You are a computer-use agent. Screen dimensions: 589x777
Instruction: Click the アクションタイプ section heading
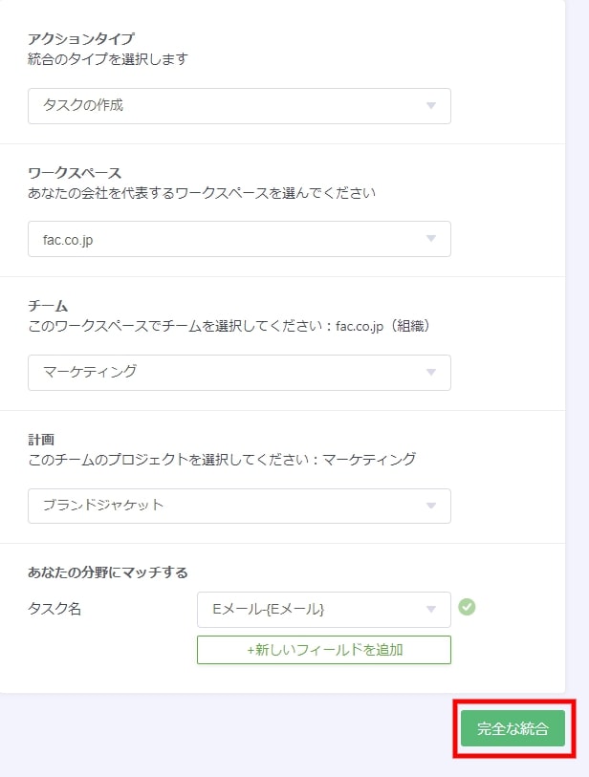[80, 38]
